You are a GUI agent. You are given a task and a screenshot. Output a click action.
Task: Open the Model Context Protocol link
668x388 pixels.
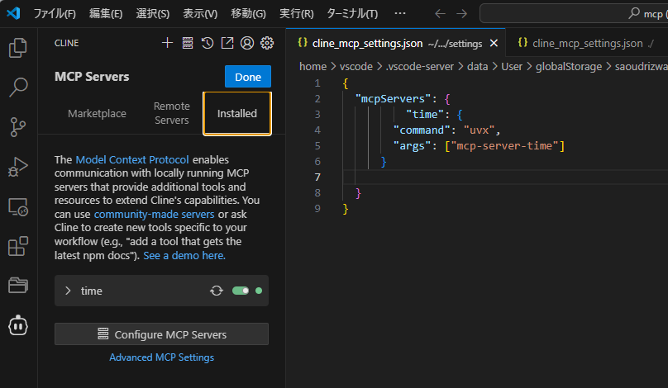pos(132,159)
